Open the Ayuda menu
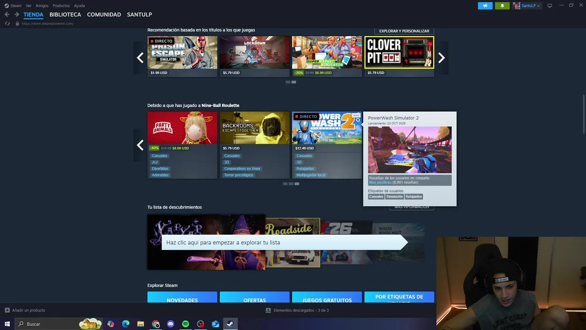This screenshot has height=330, width=586. pyautogui.click(x=79, y=5)
